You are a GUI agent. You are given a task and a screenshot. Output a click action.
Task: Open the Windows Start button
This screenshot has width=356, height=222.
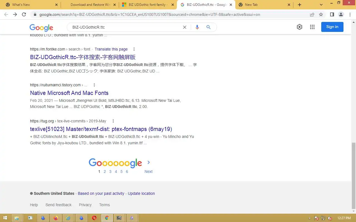coord(5,218)
